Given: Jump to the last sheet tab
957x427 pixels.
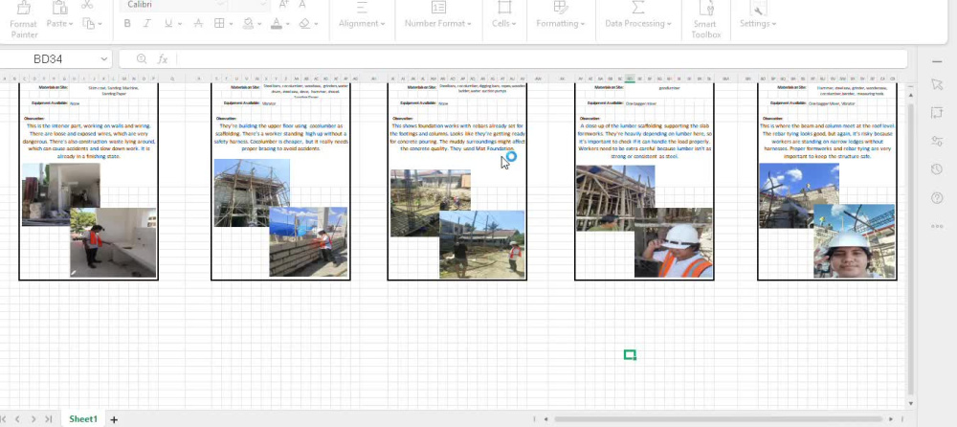Looking at the screenshot, I should pyautogui.click(x=48, y=419).
